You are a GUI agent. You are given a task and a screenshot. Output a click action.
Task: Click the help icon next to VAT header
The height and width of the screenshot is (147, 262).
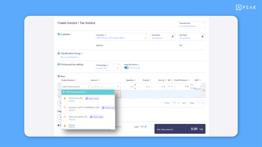[172, 80]
